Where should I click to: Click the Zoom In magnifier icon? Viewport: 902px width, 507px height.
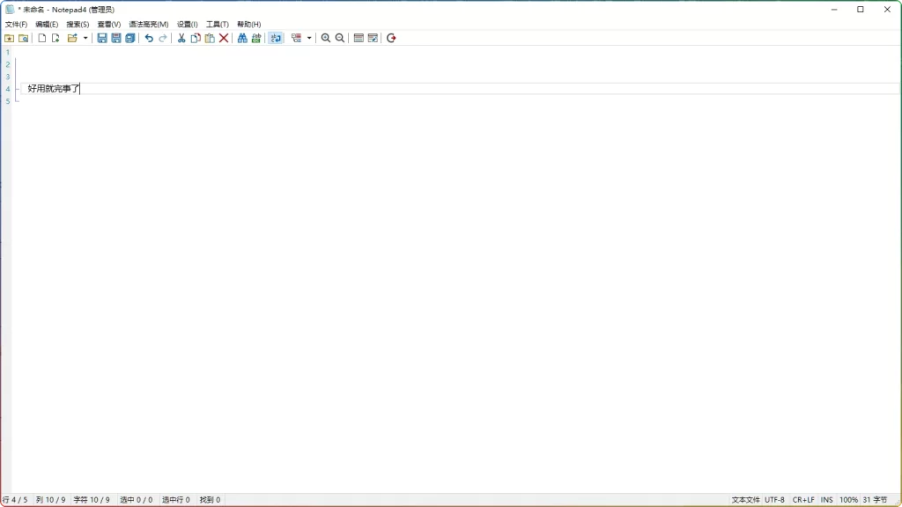coord(324,38)
